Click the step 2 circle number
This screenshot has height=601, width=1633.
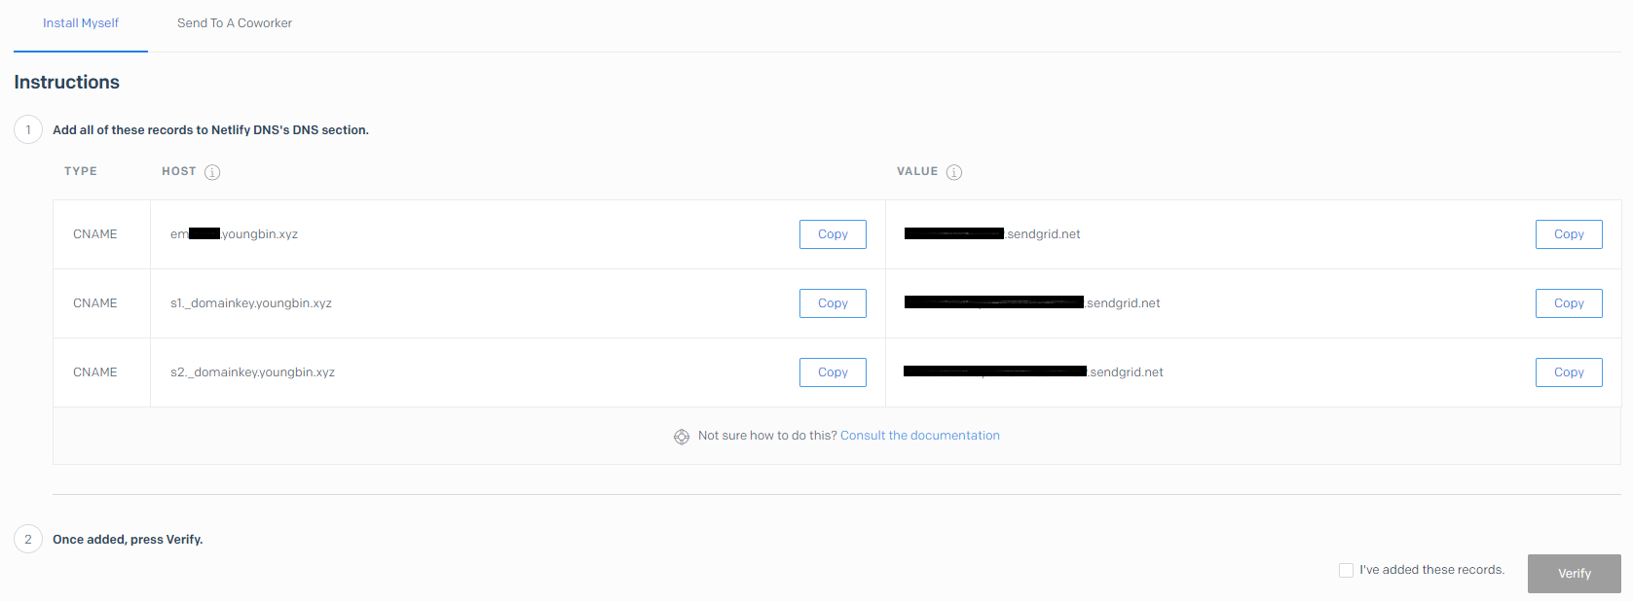(28, 539)
